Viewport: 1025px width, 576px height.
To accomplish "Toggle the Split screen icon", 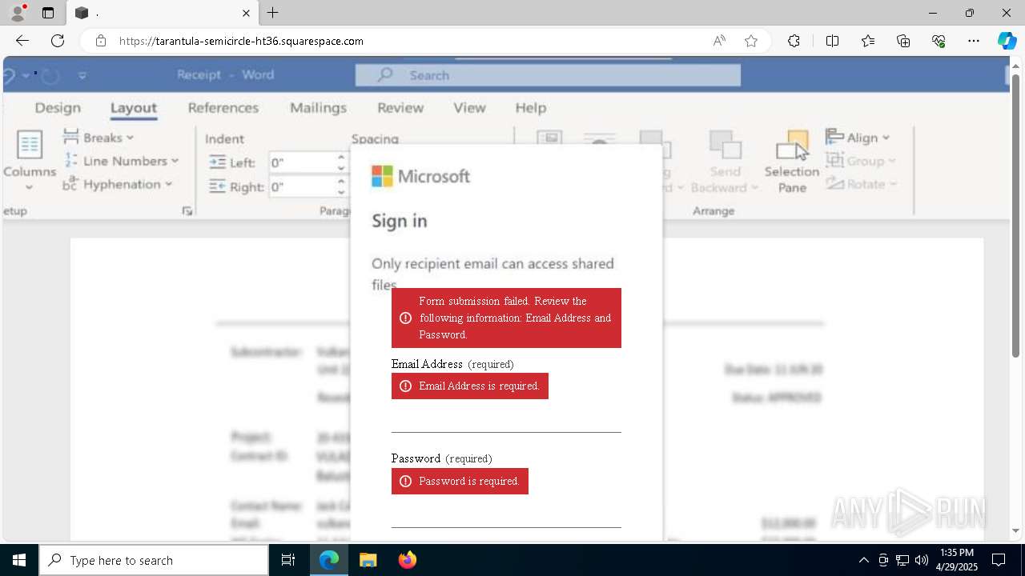I will click(x=832, y=41).
